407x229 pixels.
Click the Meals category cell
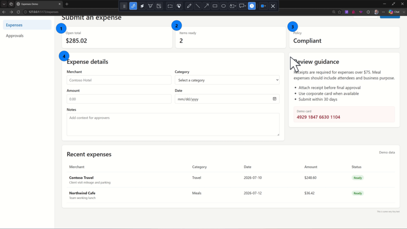point(197,193)
